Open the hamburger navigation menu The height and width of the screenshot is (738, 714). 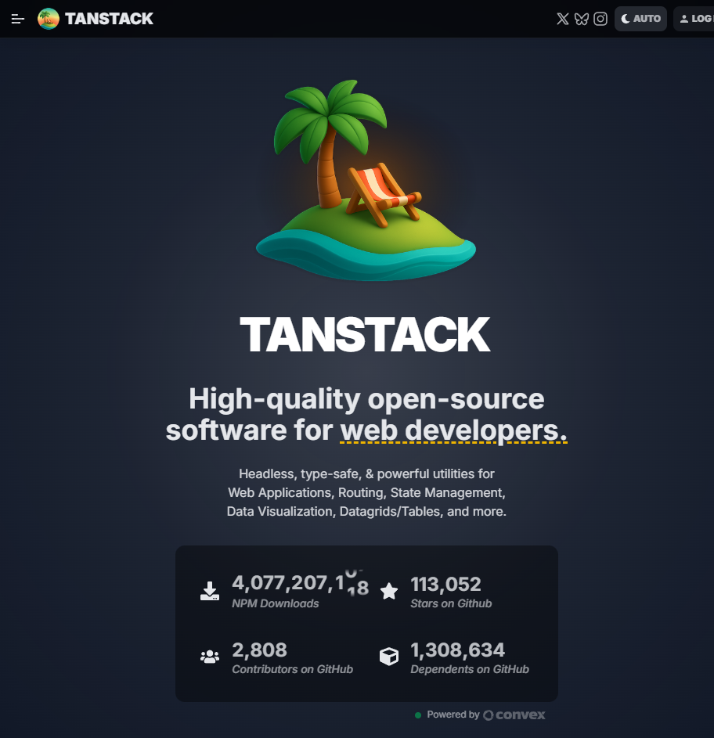click(18, 19)
